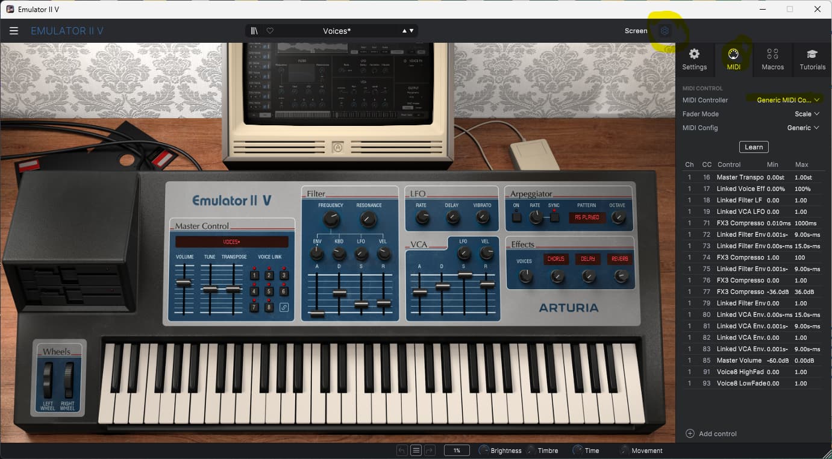The width and height of the screenshot is (832, 459).
Task: Expand the Fader Mode Scale dropdown
Action: pos(807,114)
